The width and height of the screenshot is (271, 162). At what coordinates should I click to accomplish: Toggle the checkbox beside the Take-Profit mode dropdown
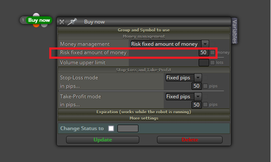[x=205, y=97]
